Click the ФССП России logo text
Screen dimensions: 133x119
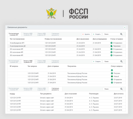(79, 14)
